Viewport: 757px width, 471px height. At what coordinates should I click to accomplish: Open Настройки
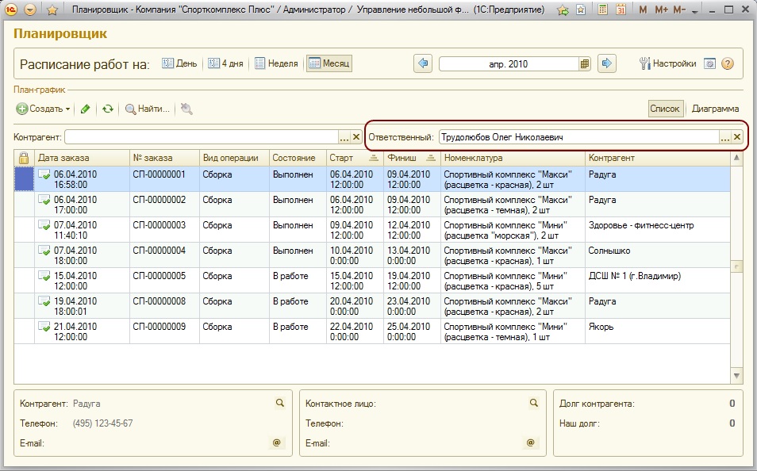[x=667, y=63]
